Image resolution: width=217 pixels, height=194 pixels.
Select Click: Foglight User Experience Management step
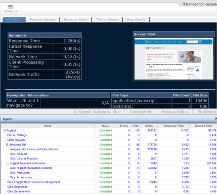coord(34,182)
